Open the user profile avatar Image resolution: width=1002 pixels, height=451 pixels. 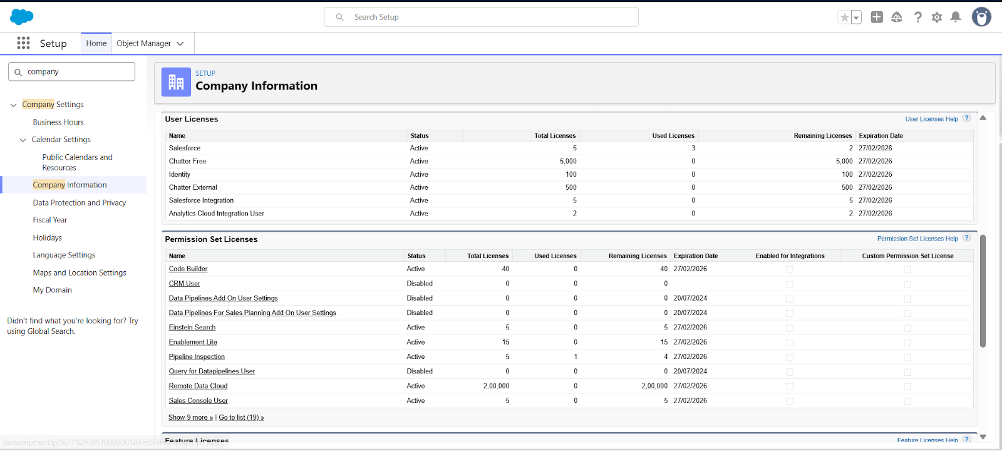[x=981, y=17]
